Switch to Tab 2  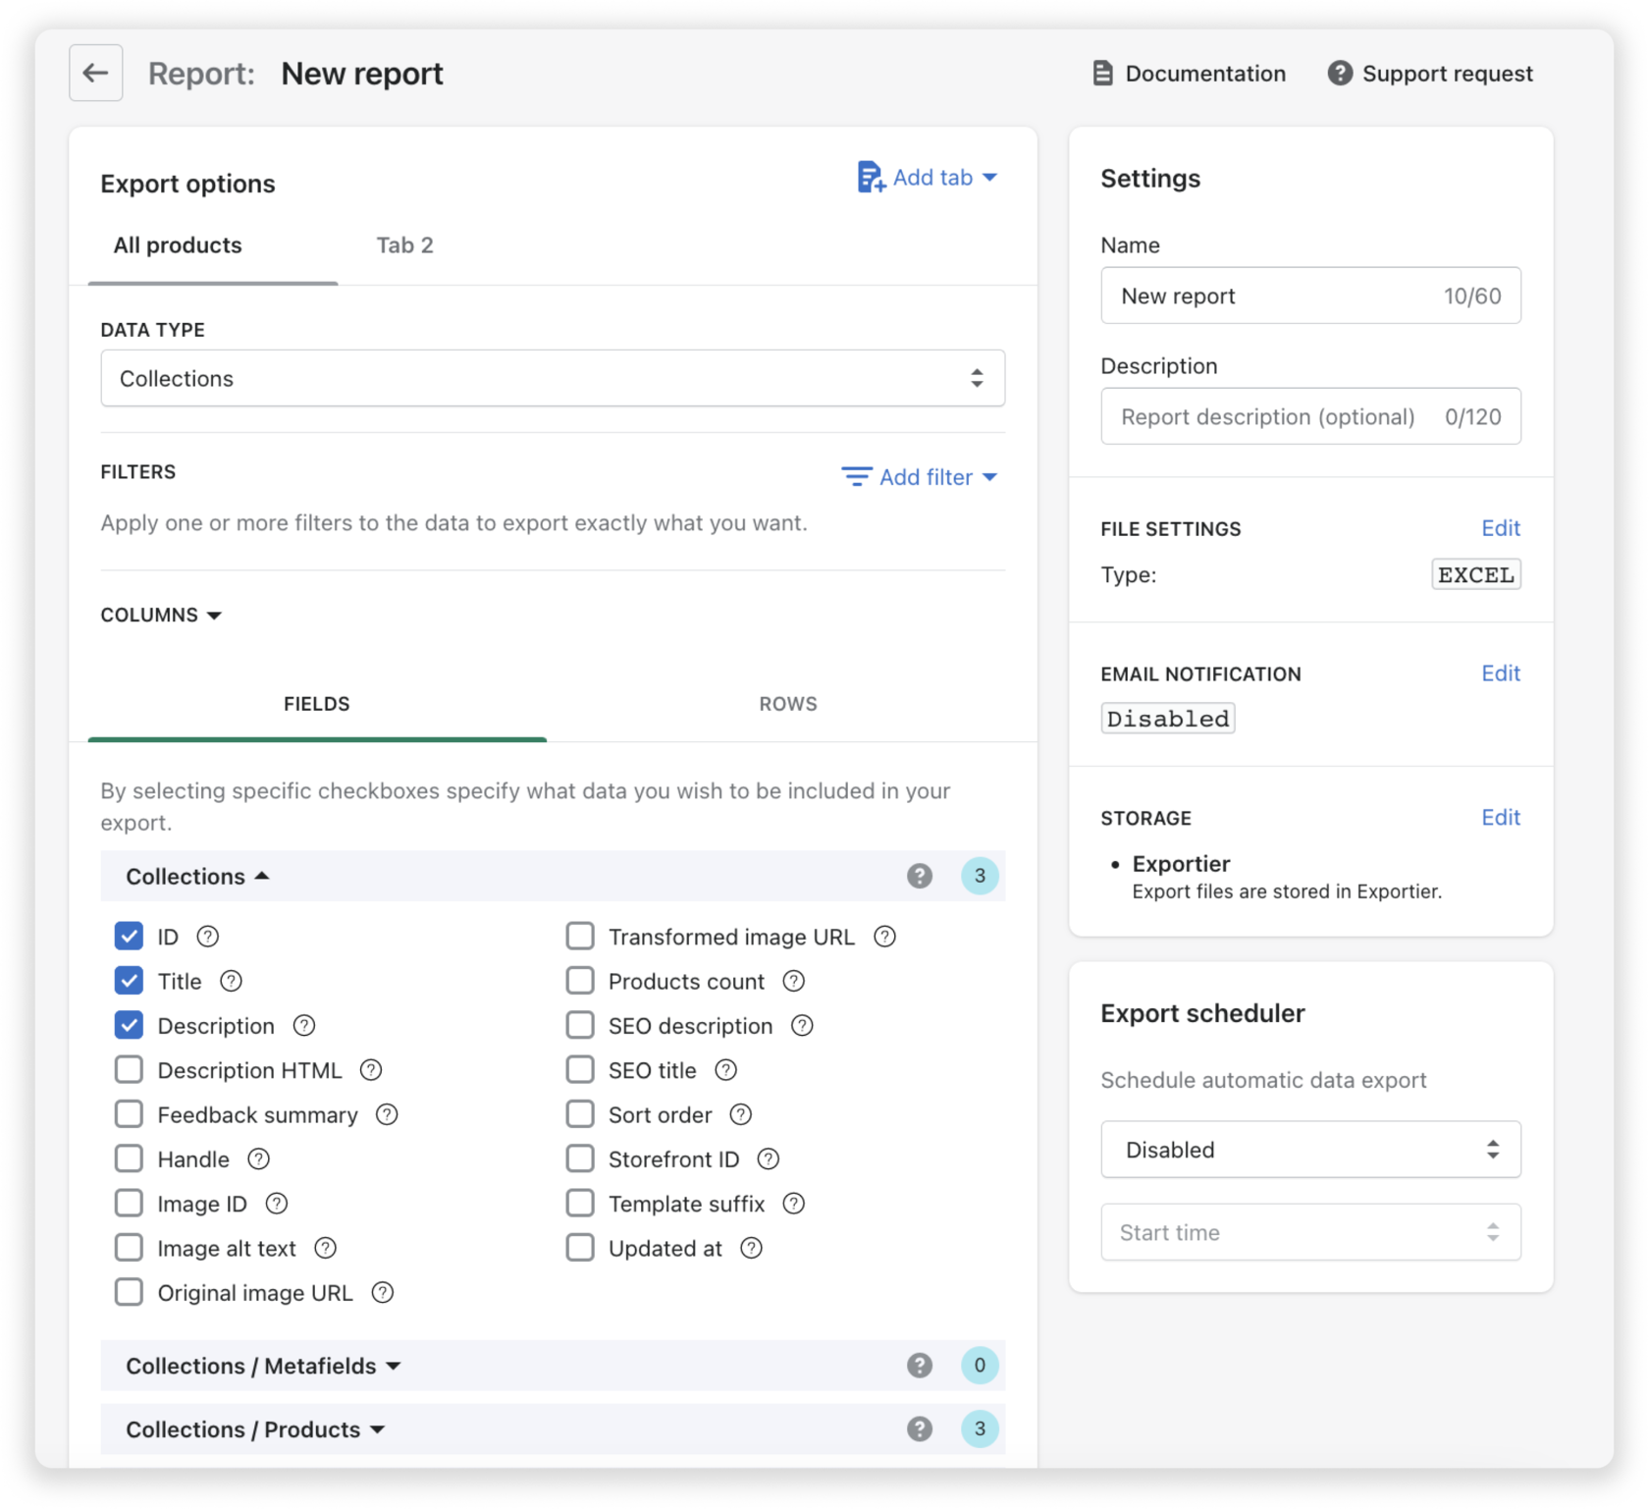403,245
